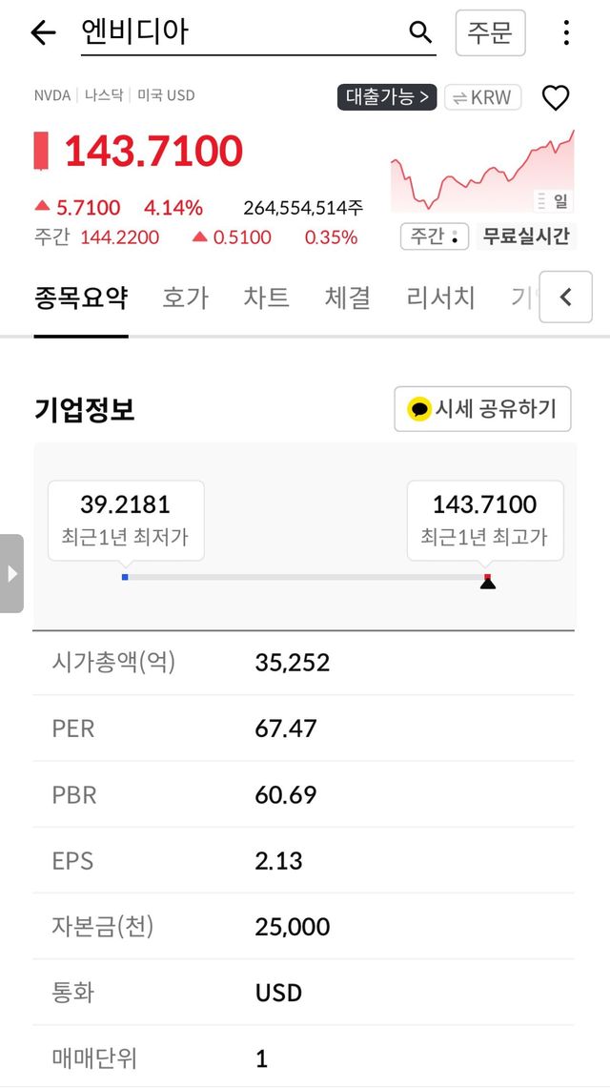Switch currency display to KRW
The width and height of the screenshot is (610, 1088).
(x=482, y=97)
